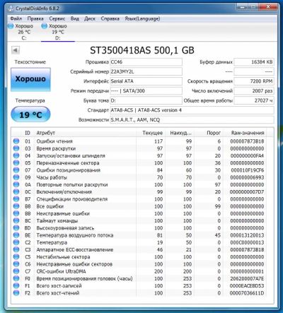Select the Переназначенные сектора attribute name
The image size is (283, 313).
[x=68, y=163]
